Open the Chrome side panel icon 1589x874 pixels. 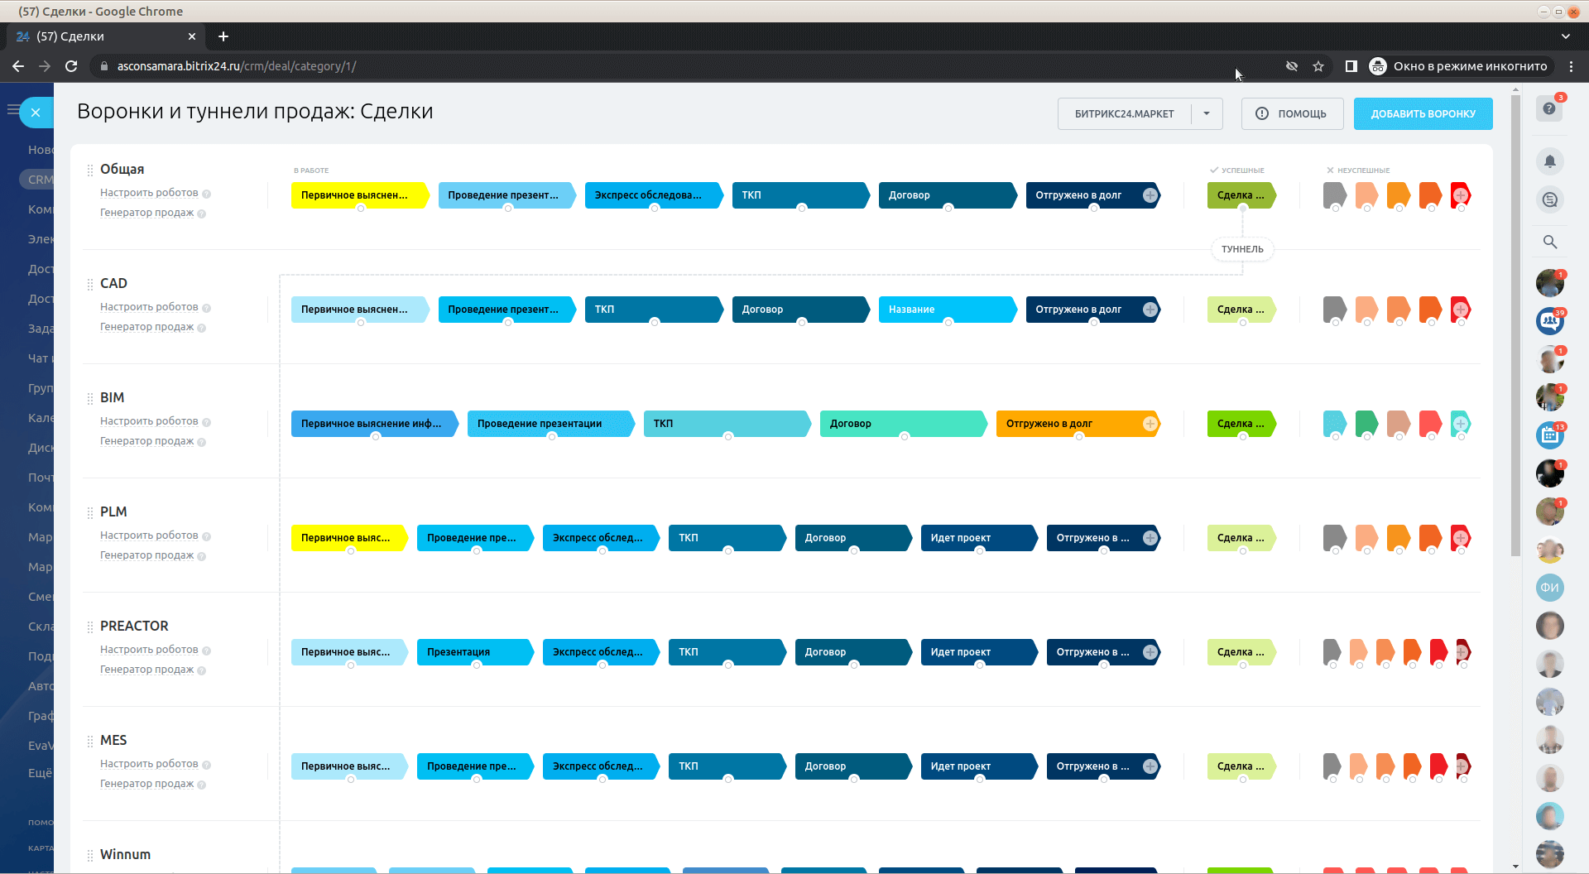1351,66
